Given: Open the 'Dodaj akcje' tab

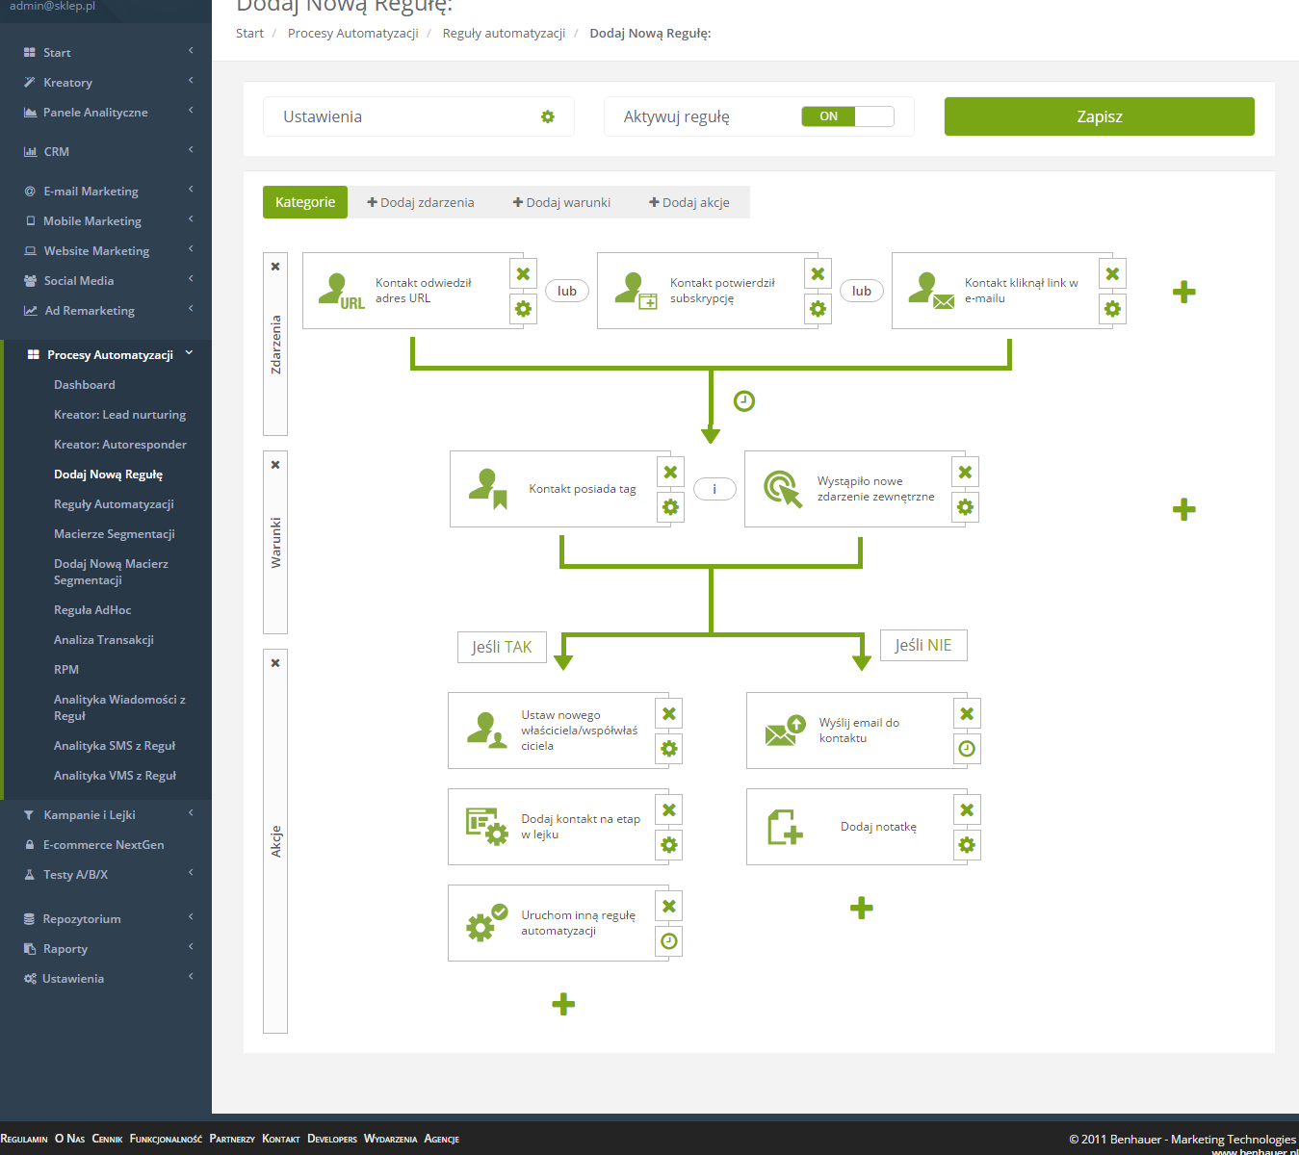Looking at the screenshot, I should pyautogui.click(x=689, y=202).
